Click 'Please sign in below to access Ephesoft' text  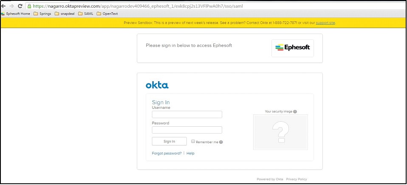pos(189,45)
